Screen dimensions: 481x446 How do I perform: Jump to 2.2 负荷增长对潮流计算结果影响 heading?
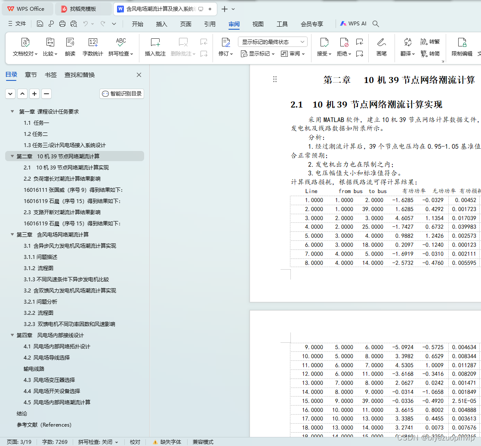pyautogui.click(x=62, y=178)
